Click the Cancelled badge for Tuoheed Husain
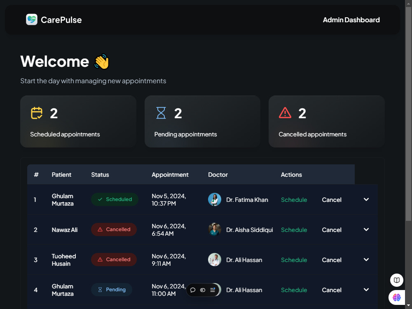 pyautogui.click(x=114, y=260)
